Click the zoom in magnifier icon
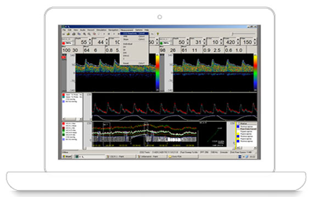 click(85, 34)
